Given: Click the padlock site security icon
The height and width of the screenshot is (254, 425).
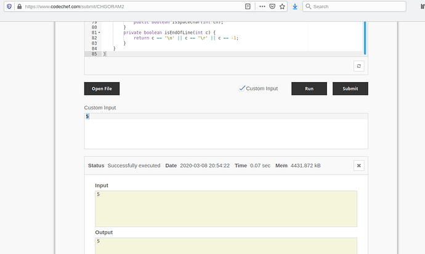Looking at the screenshot, I should click(x=20, y=6).
